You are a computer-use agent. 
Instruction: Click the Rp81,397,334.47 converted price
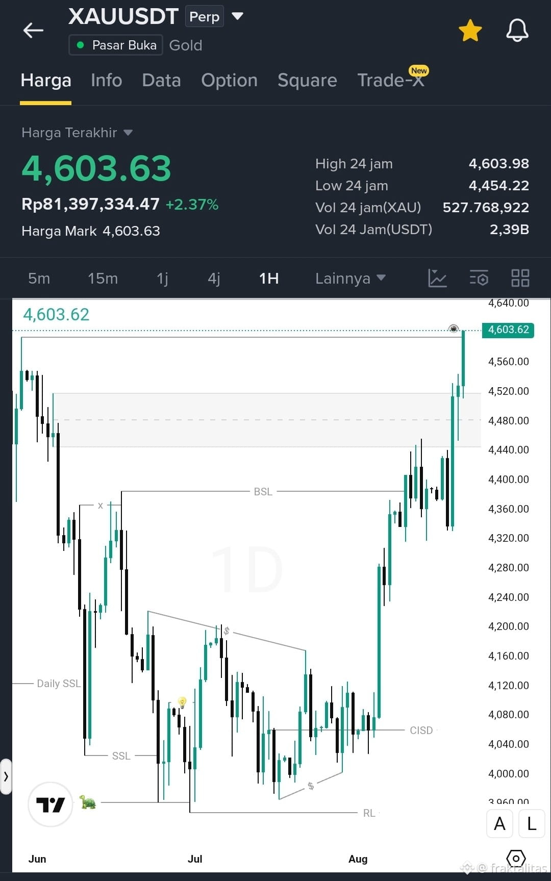pyautogui.click(x=90, y=204)
